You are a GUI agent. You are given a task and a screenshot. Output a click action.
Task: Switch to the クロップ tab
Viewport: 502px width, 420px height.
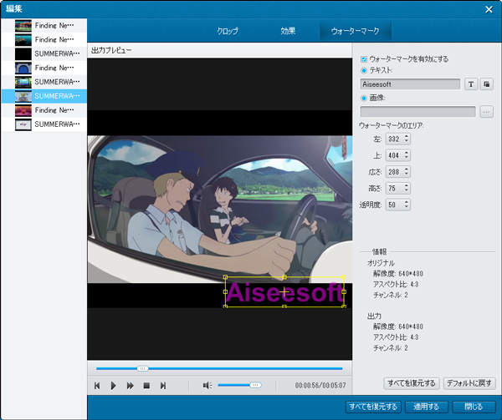click(x=228, y=31)
